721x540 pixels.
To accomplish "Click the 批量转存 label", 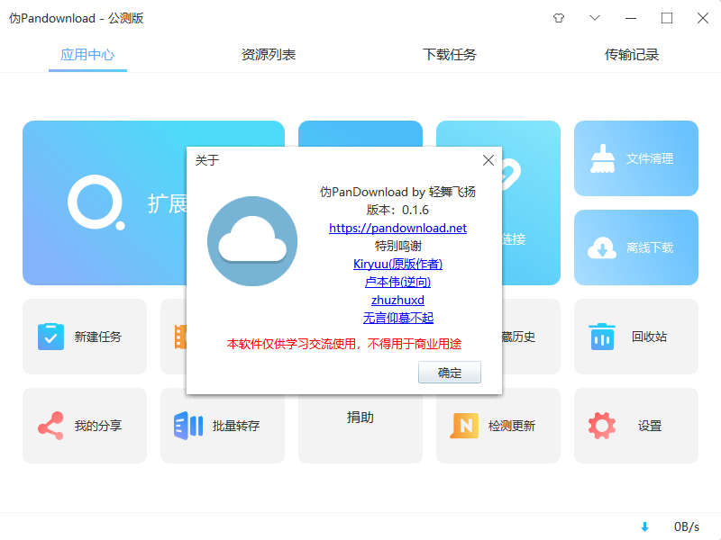I will point(236,426).
